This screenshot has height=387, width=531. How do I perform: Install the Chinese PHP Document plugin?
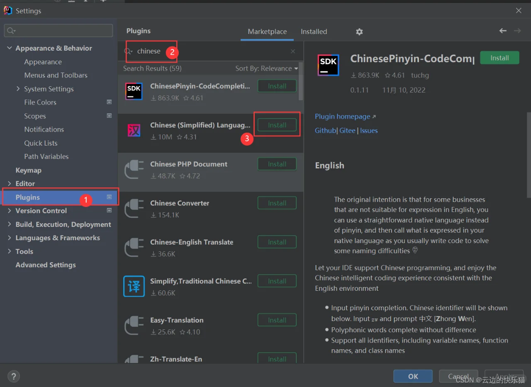(x=277, y=164)
